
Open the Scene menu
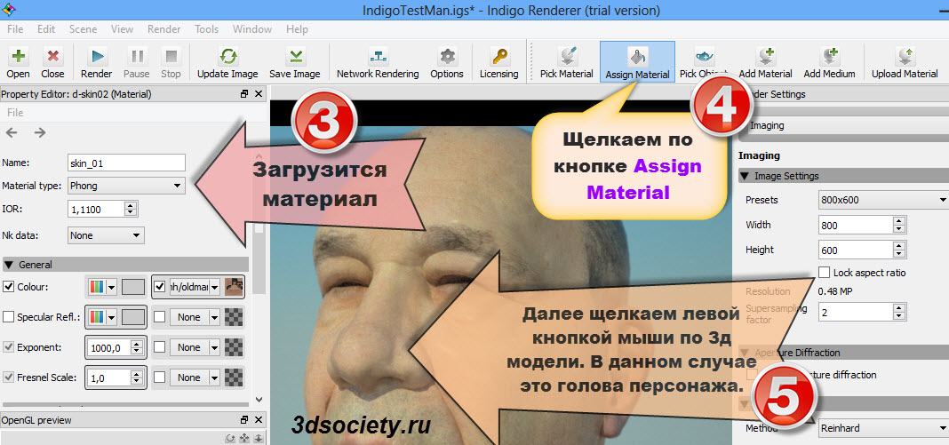click(x=83, y=29)
